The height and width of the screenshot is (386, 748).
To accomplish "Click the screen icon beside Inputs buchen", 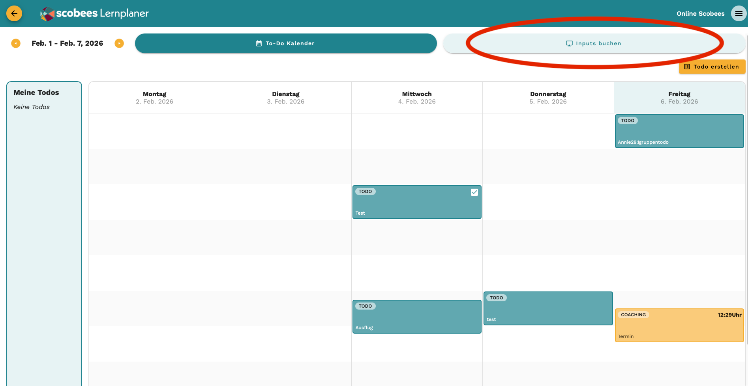I will click(569, 44).
